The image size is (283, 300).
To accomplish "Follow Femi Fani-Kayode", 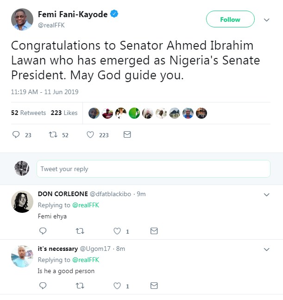I will [230, 19].
